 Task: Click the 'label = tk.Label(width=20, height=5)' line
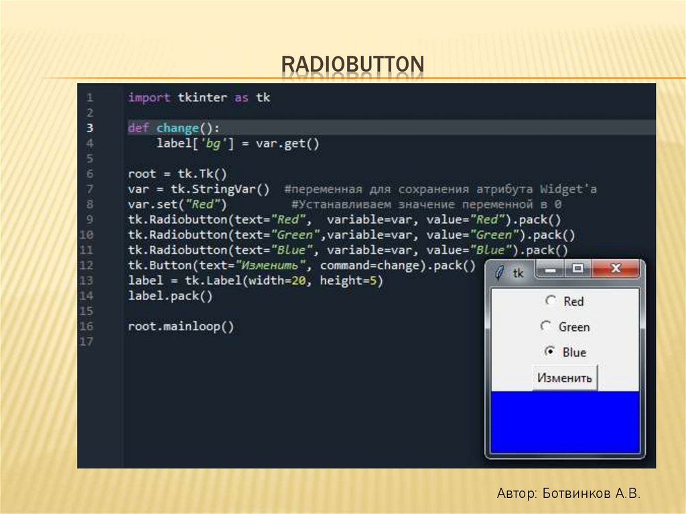[255, 281]
